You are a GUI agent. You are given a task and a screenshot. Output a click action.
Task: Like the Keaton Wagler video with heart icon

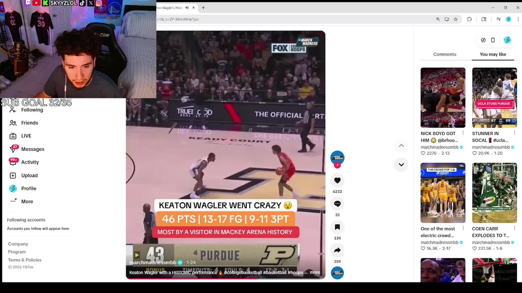(337, 180)
